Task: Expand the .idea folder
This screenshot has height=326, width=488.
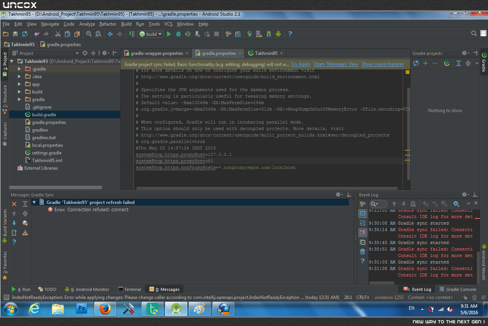Action: coord(19,77)
